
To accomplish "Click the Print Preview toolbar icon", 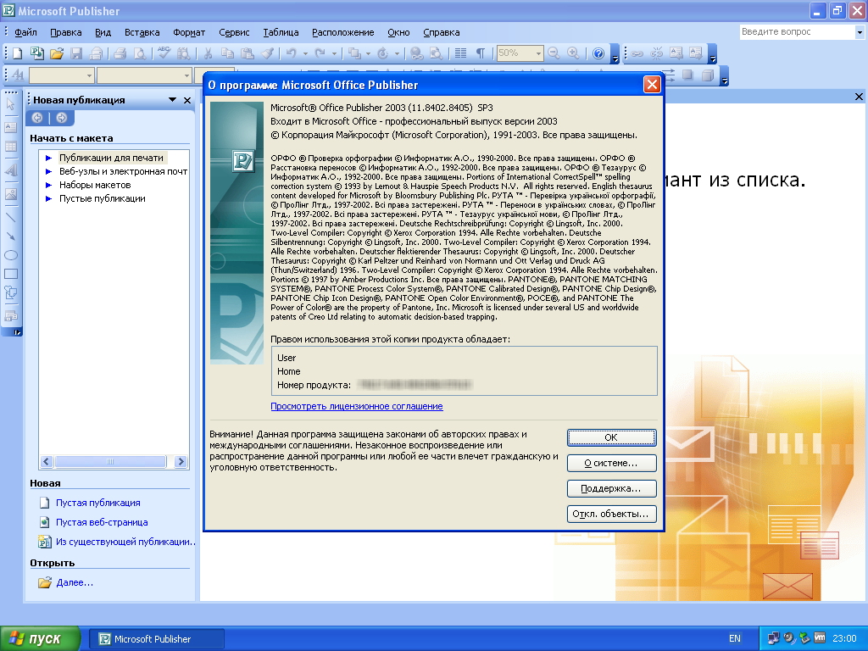I will (140, 53).
